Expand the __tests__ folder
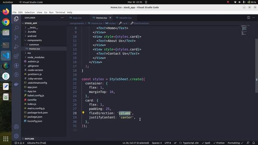This screenshot has height=145, width=258. click(33, 27)
